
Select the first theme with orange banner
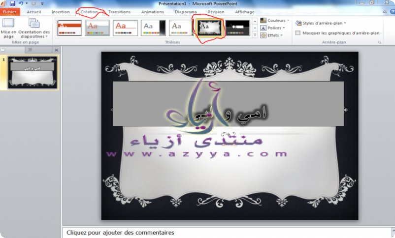pyautogui.click(x=69, y=28)
